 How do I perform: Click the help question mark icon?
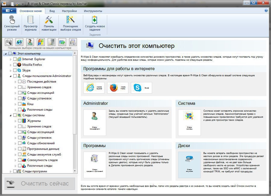point(266,11)
